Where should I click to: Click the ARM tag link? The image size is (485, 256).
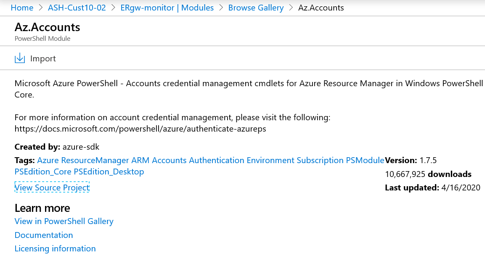point(140,160)
